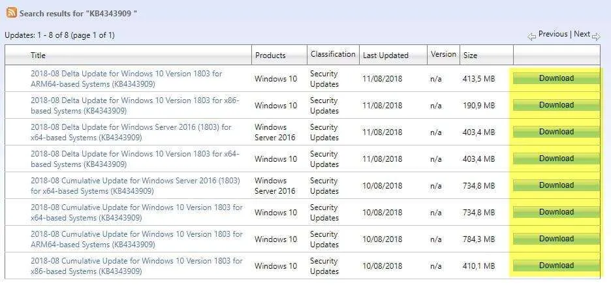Viewport: 611px width, 289px height.
Task: Open Delta Update for ARM64-based Systems link
Action: tap(126, 79)
